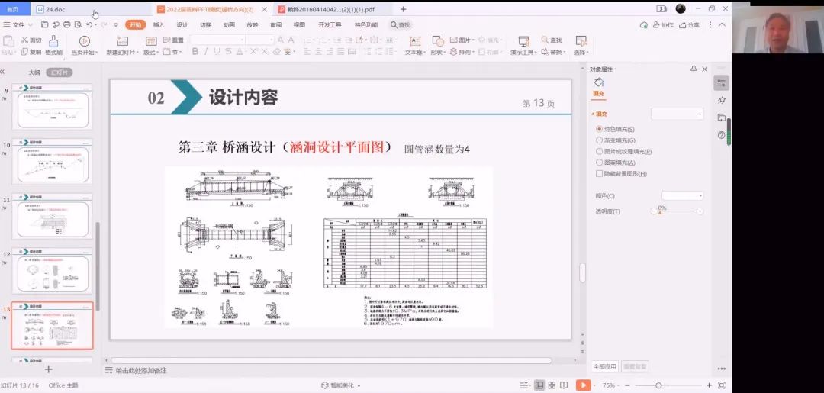Click the paint bucket Fill (填充) tab icon

[x=599, y=82]
